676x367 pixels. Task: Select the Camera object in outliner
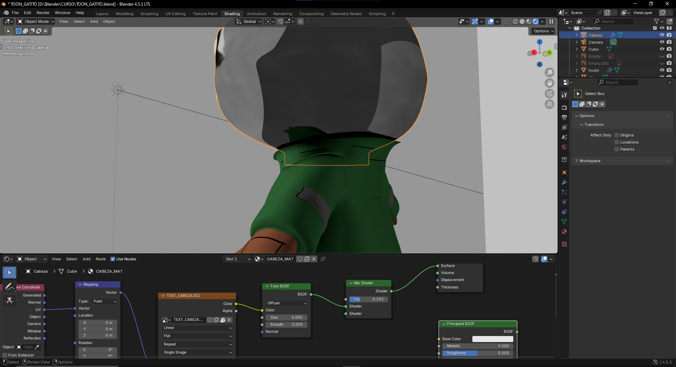[595, 42]
